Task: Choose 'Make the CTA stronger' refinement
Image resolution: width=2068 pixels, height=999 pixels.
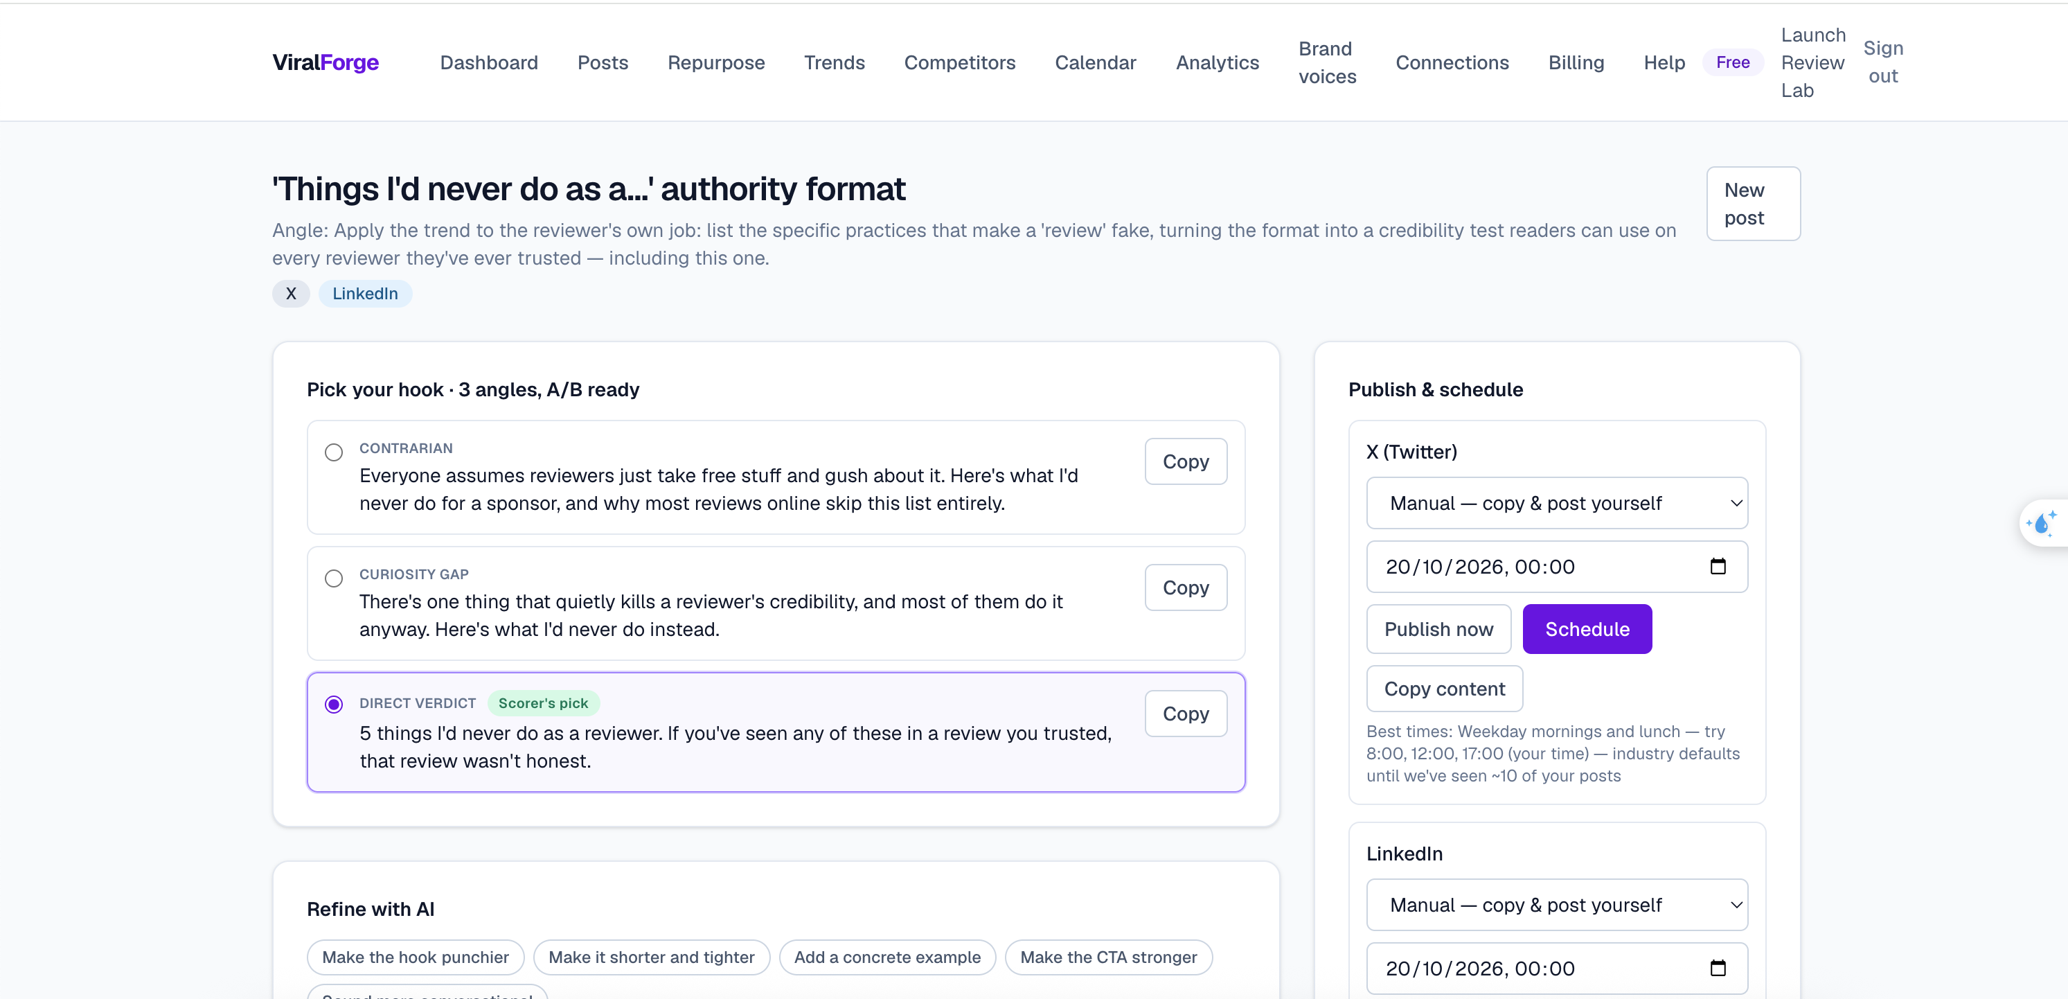Action: click(1108, 957)
